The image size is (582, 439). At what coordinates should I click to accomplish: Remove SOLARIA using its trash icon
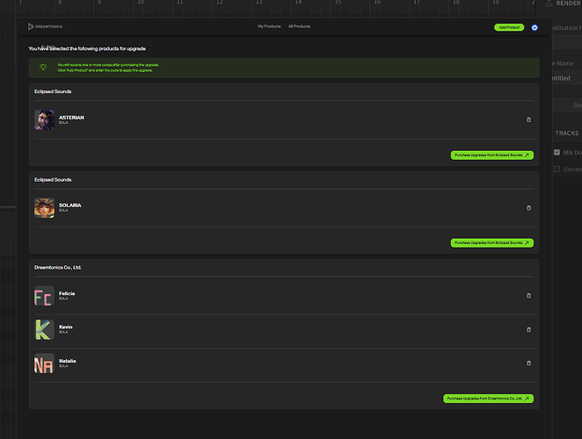(529, 208)
